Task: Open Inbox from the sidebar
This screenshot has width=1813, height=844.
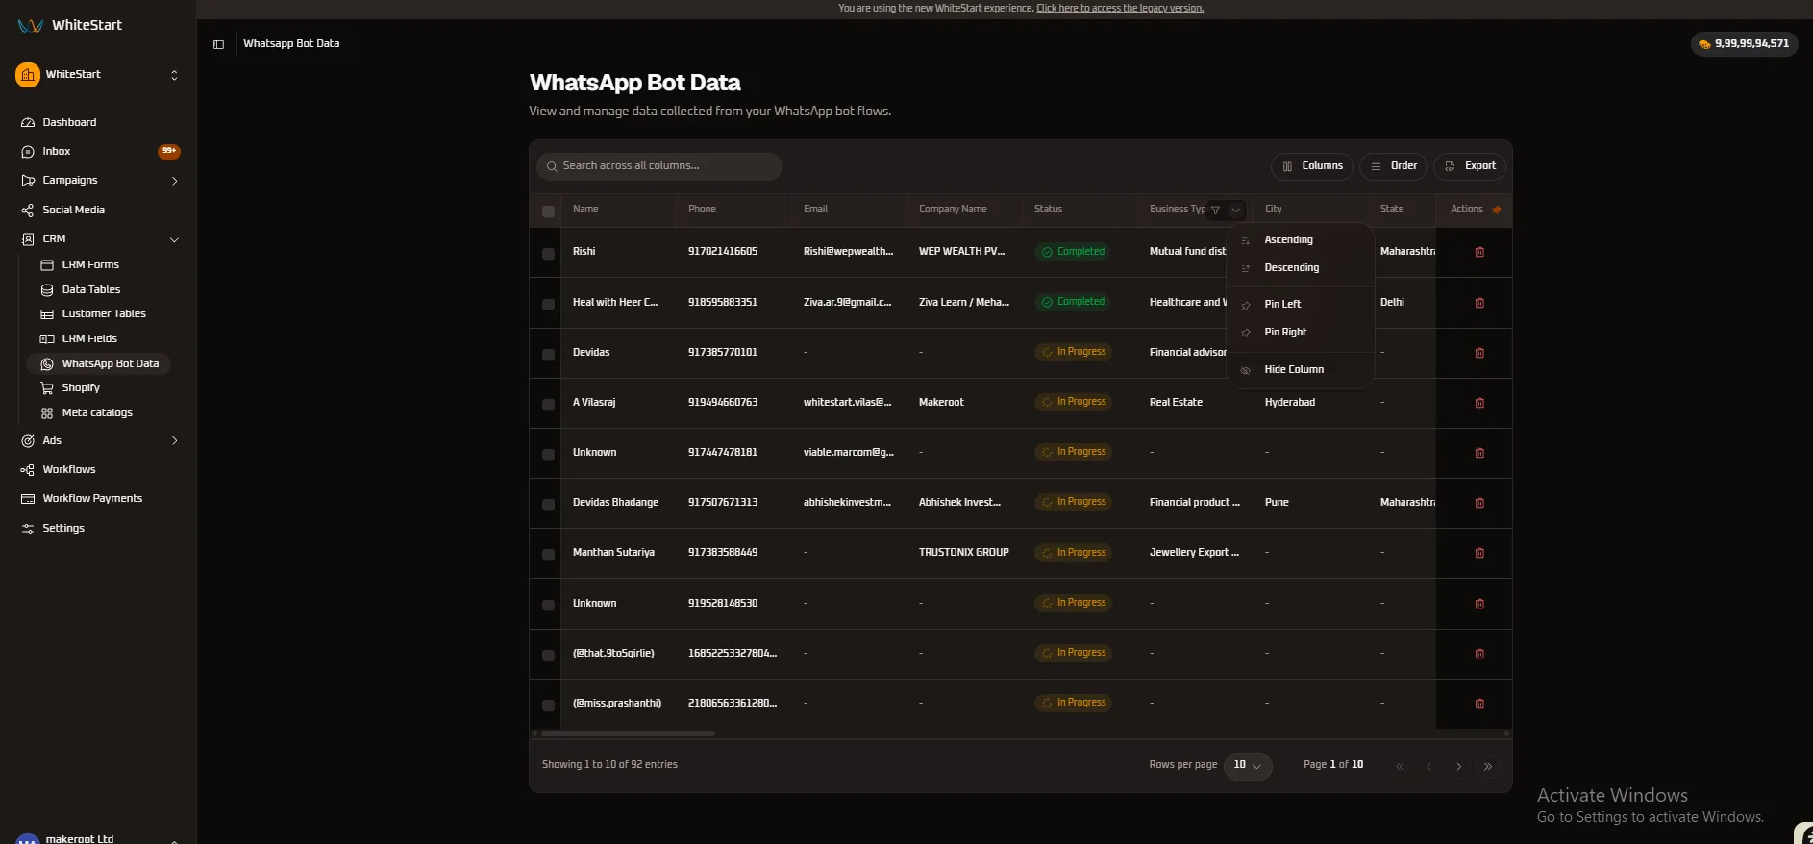Action: point(56,152)
